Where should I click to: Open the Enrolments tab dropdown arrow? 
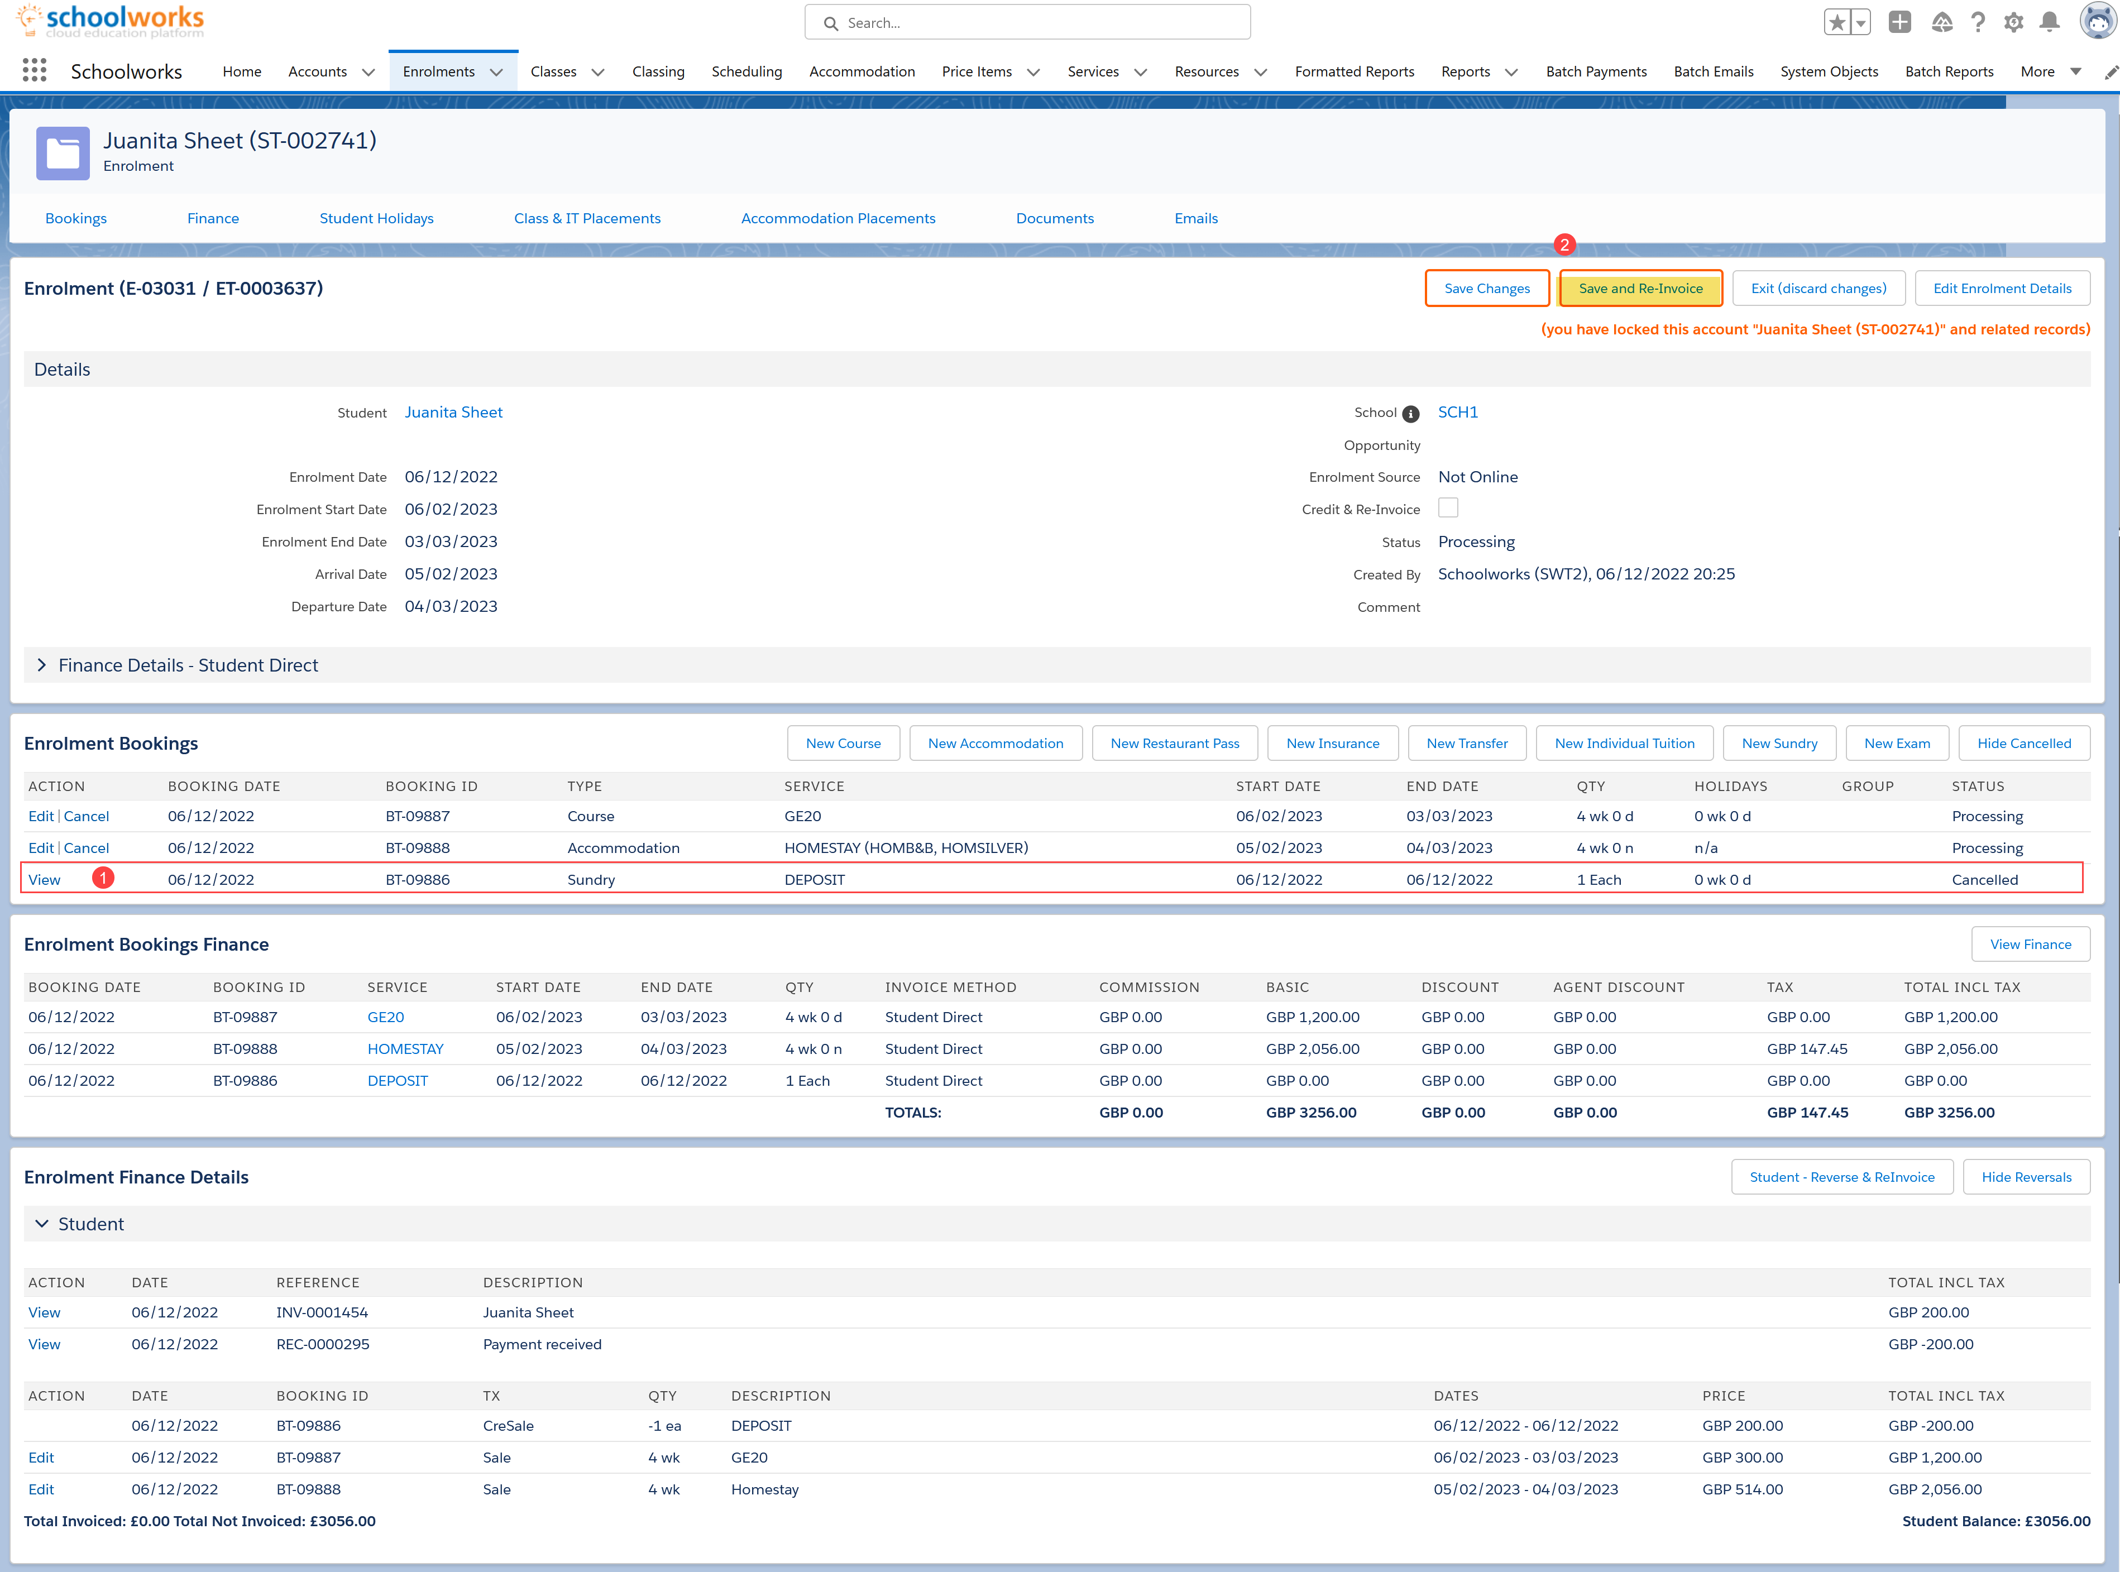click(x=497, y=73)
